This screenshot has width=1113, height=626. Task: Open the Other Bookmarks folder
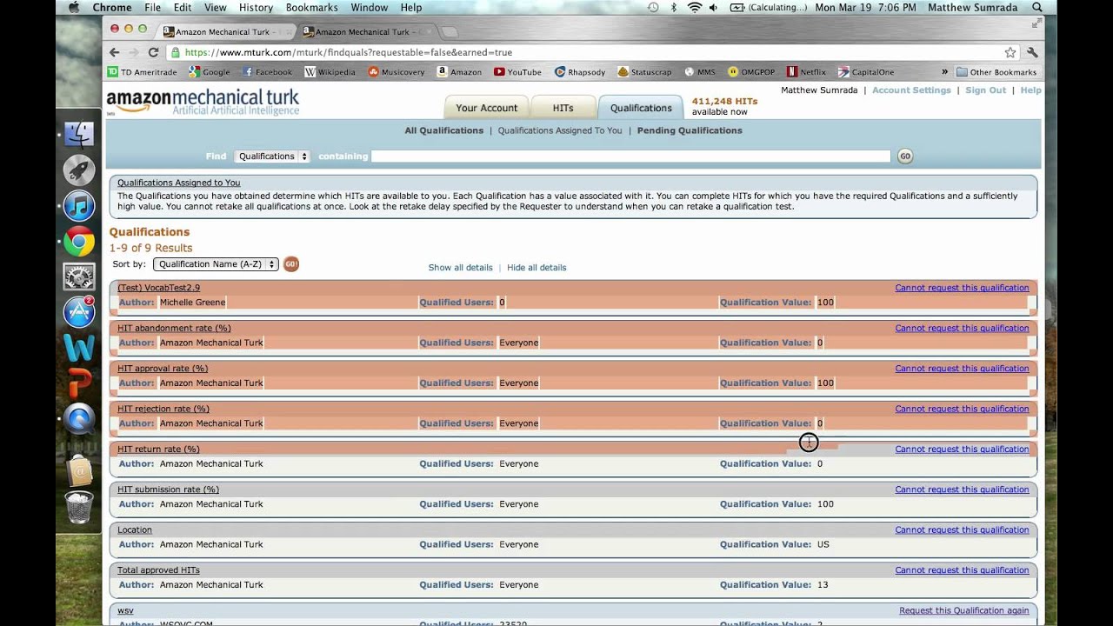996,72
